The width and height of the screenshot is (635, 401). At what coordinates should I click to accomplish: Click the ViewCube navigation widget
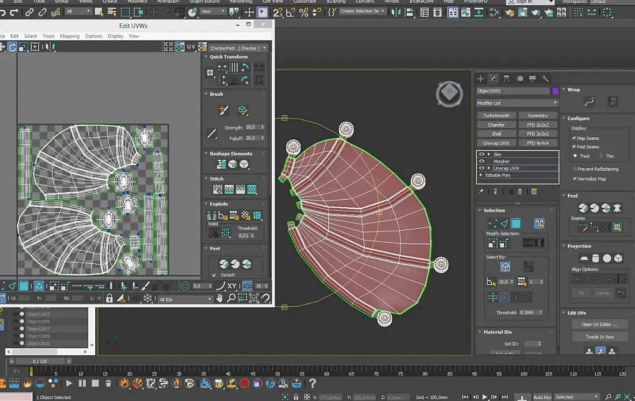(449, 94)
